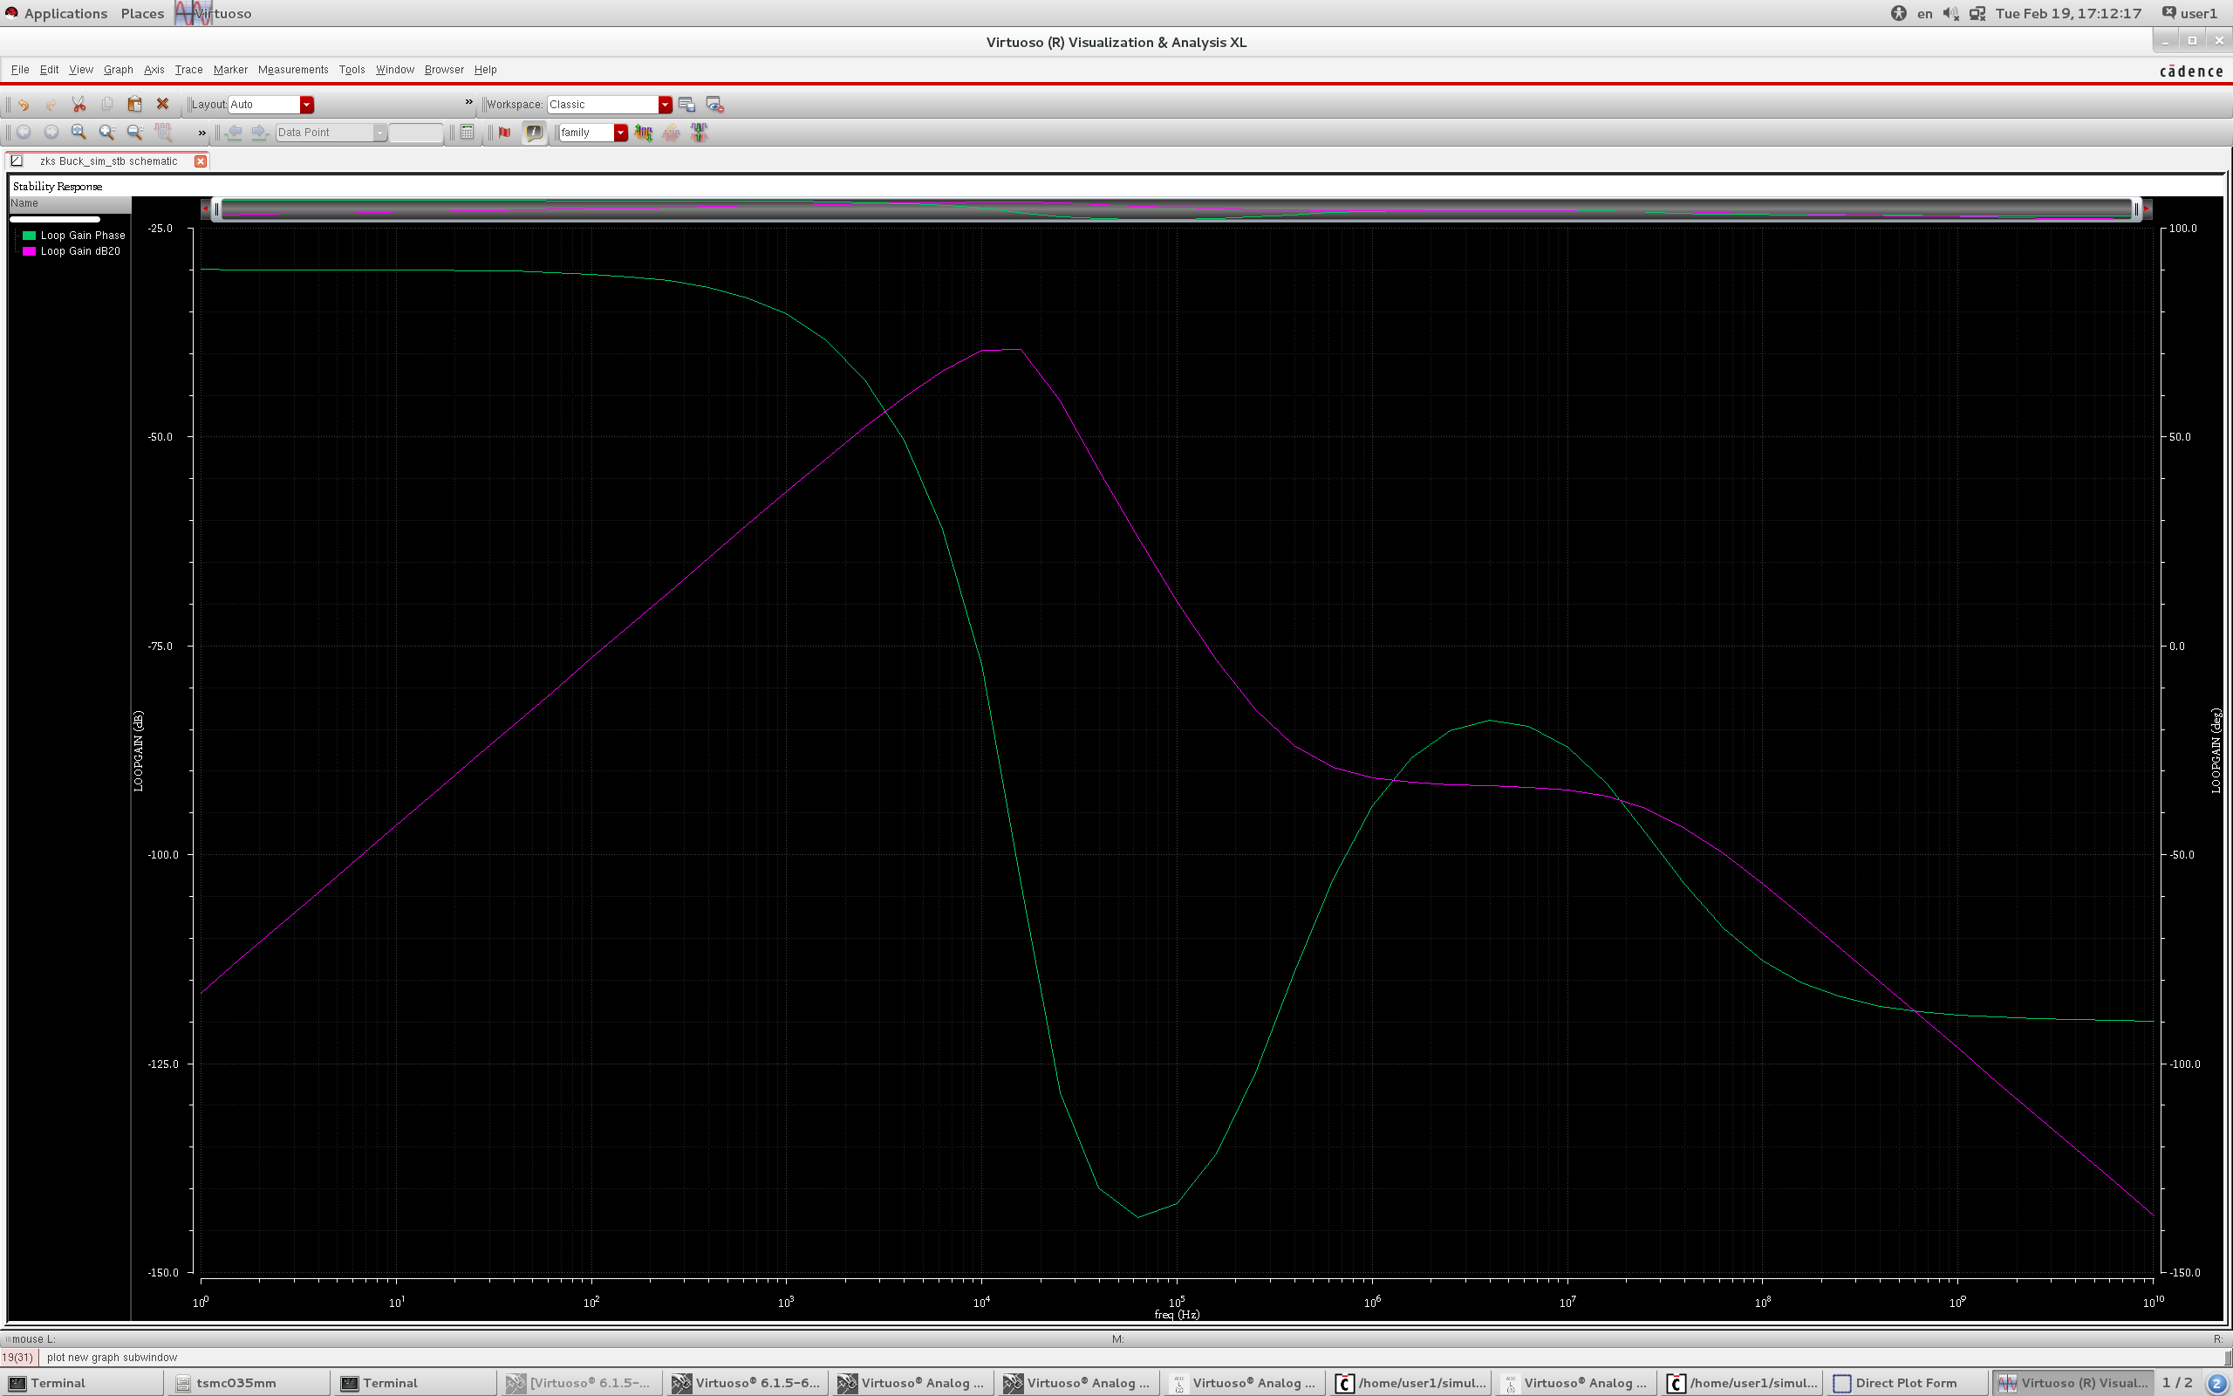Click the zoom fit magnifier icon
The height and width of the screenshot is (1396, 2233).
point(79,132)
